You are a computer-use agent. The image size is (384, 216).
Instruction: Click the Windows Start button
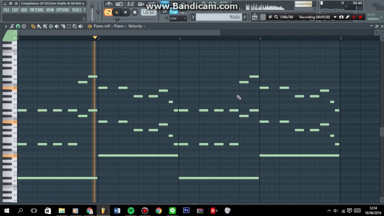click(7, 211)
